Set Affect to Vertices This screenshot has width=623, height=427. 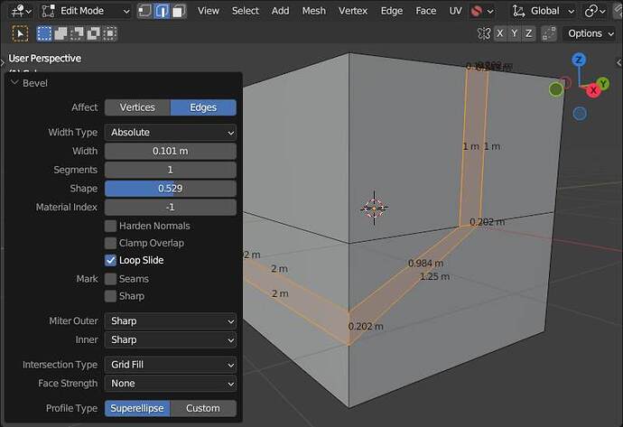pyautogui.click(x=137, y=107)
